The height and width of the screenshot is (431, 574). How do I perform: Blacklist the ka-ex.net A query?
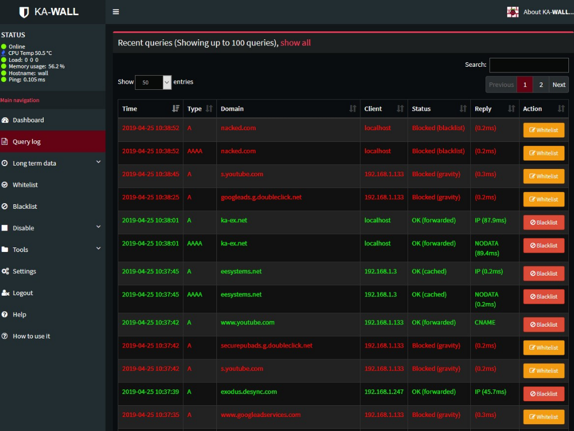[544, 222]
